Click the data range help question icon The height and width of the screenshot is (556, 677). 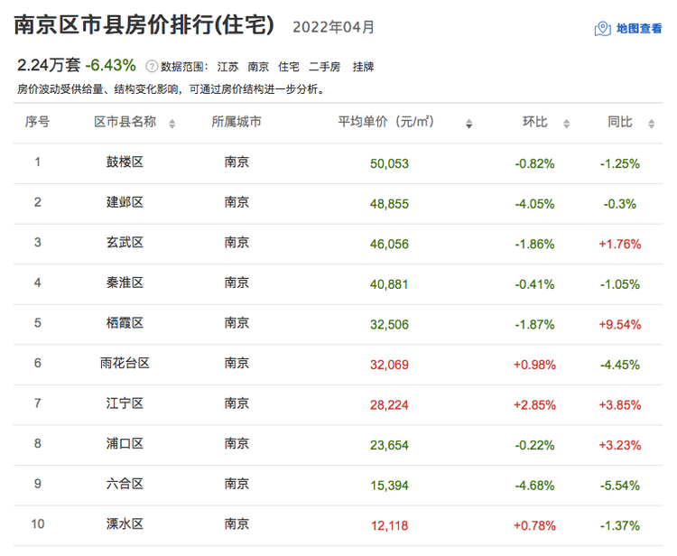coord(152,67)
